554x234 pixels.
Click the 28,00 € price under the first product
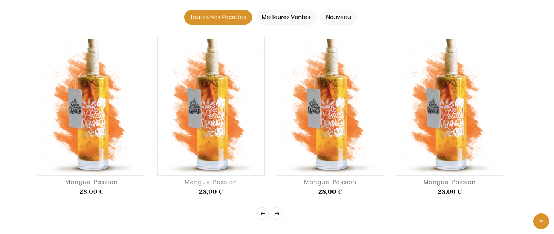[92, 191]
